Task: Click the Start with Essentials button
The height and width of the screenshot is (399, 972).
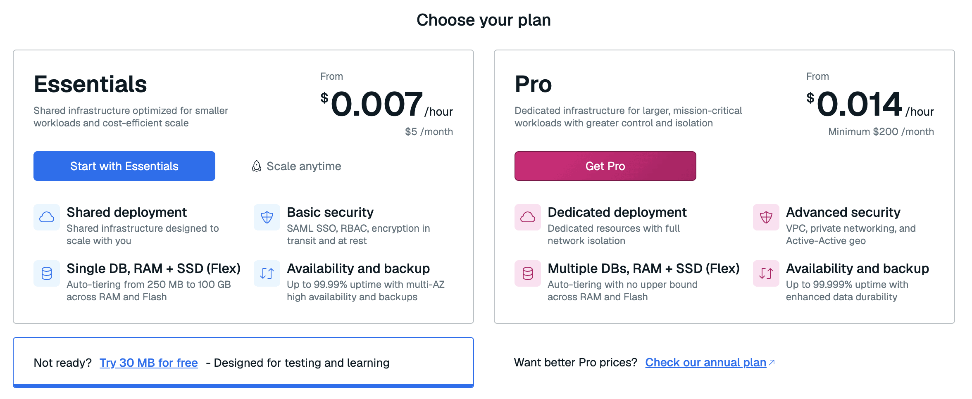Action: click(x=124, y=166)
